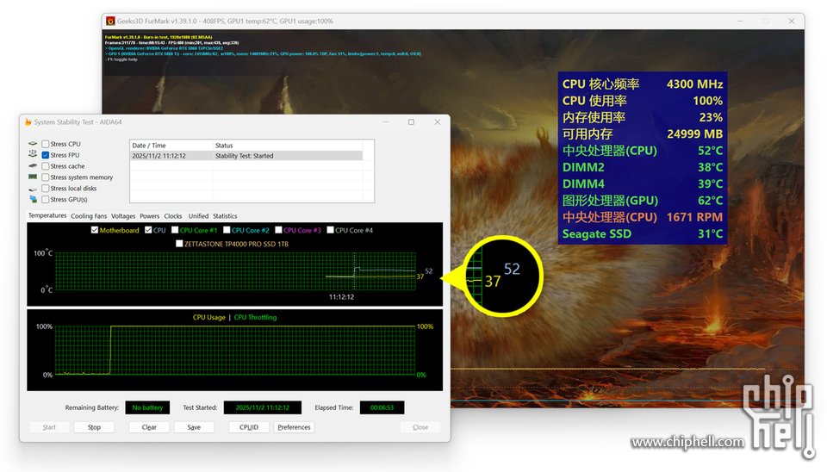827x472 pixels.
Task: Click the CPUID button
Action: tap(249, 427)
